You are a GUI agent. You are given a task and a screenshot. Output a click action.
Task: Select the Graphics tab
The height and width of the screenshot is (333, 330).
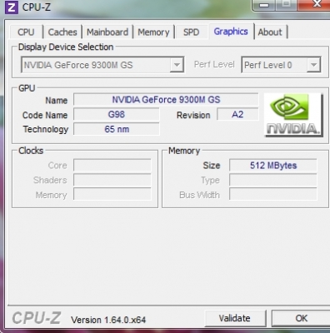231,32
